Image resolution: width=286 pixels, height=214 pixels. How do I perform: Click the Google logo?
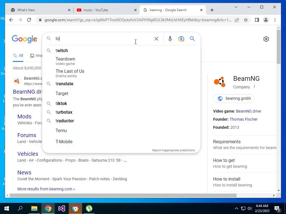(x=25, y=39)
